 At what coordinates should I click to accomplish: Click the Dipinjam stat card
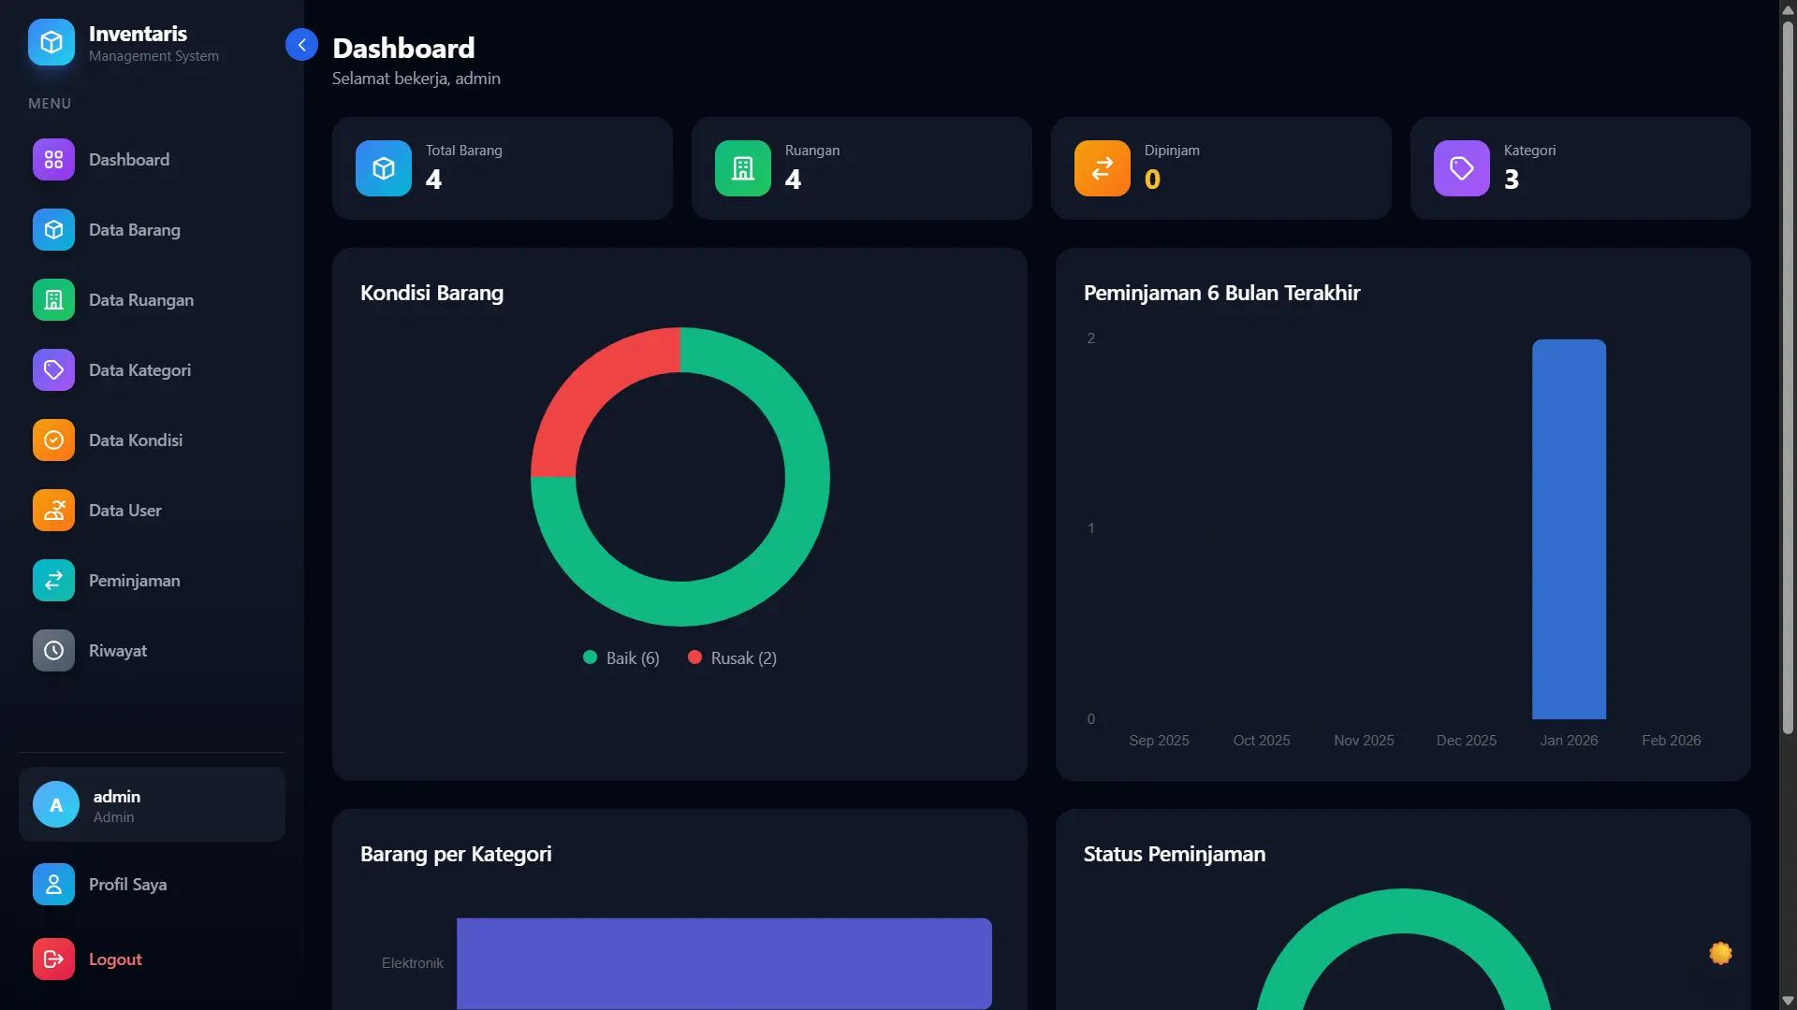(x=1220, y=168)
